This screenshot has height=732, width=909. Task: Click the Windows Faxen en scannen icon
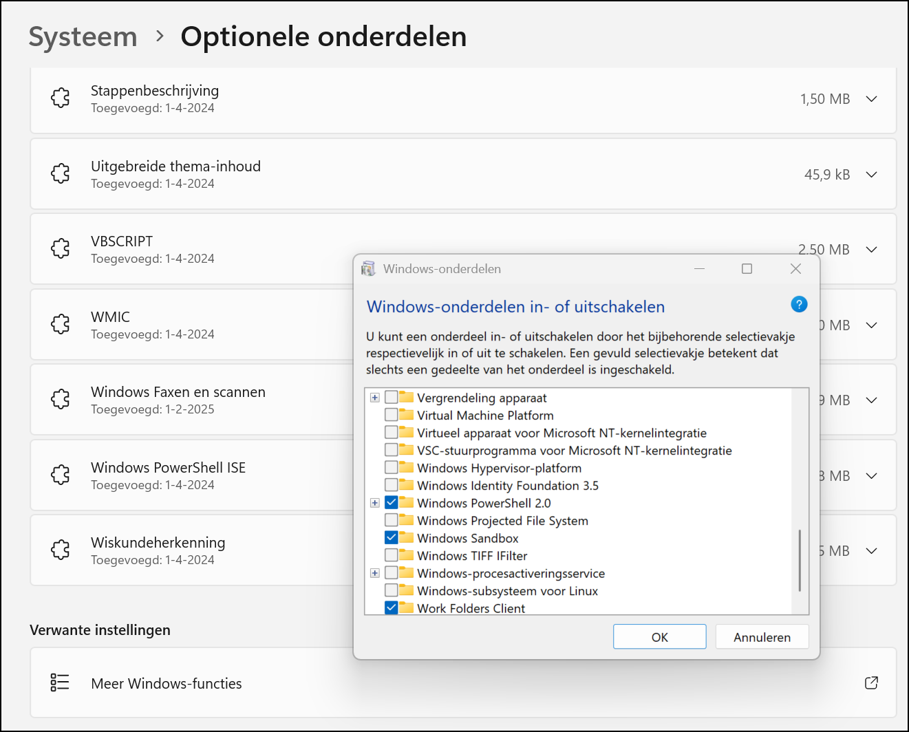pos(61,399)
